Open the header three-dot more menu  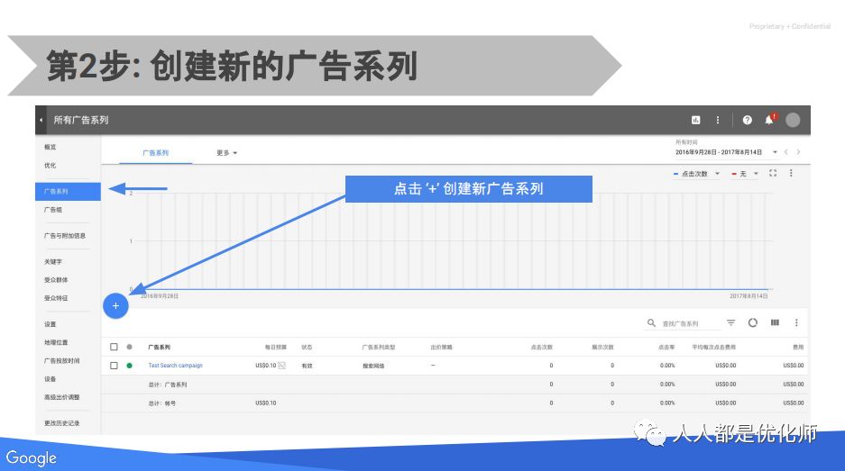(717, 120)
